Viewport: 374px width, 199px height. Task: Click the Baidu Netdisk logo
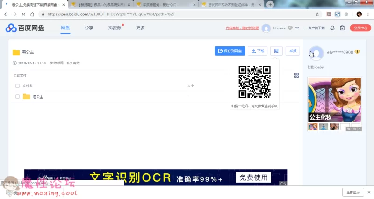coord(25,28)
